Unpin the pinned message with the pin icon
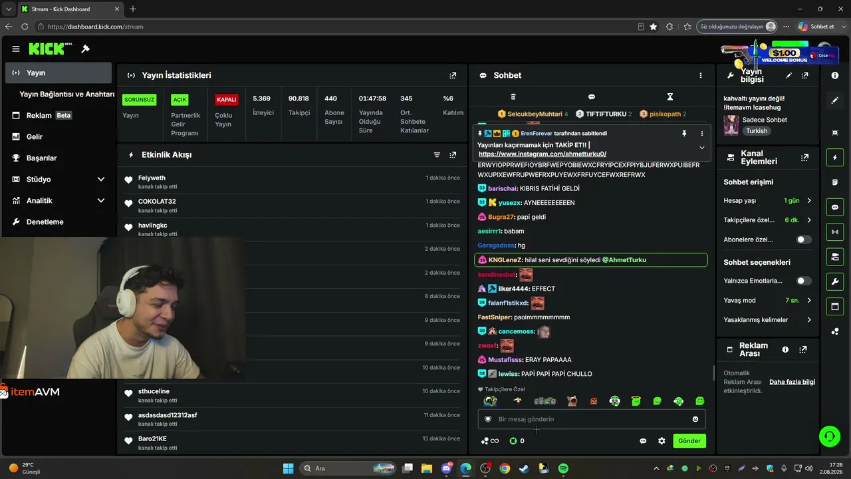The height and width of the screenshot is (479, 851). click(x=683, y=133)
